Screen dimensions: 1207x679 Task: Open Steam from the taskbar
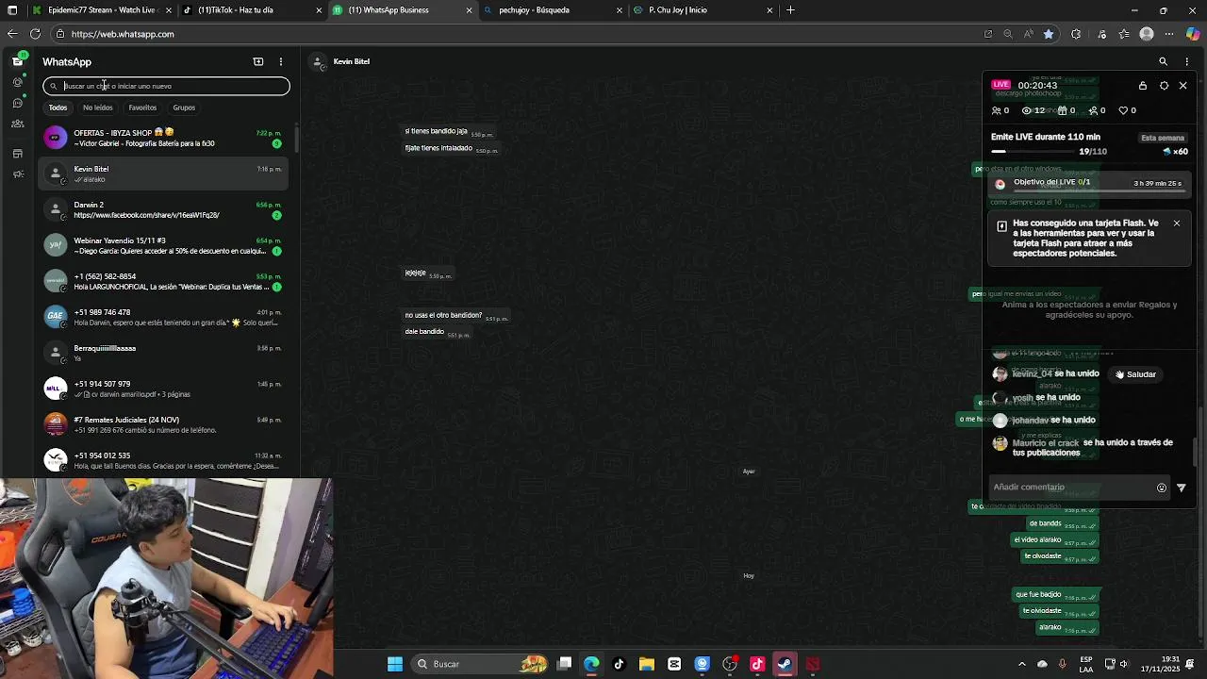pyautogui.click(x=785, y=664)
